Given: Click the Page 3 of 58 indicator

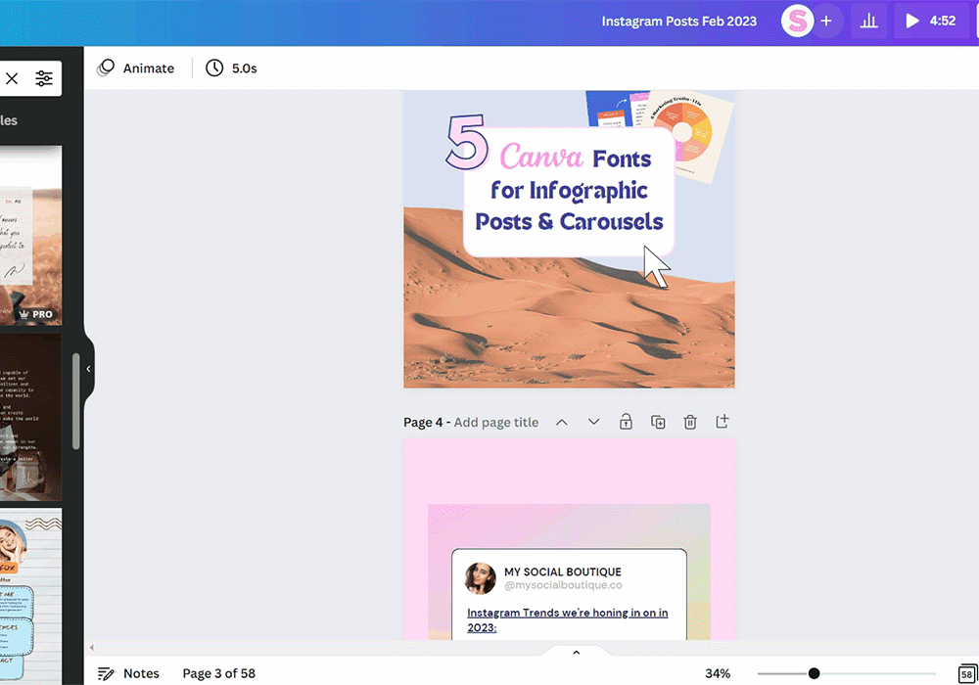Looking at the screenshot, I should click(x=218, y=674).
